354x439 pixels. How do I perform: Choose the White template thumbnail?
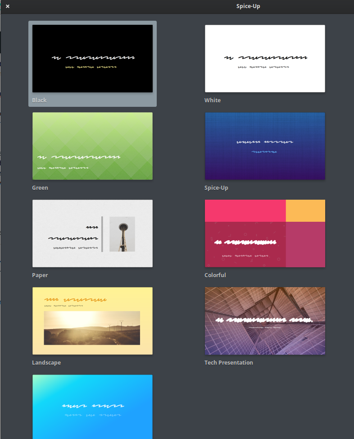(x=265, y=59)
